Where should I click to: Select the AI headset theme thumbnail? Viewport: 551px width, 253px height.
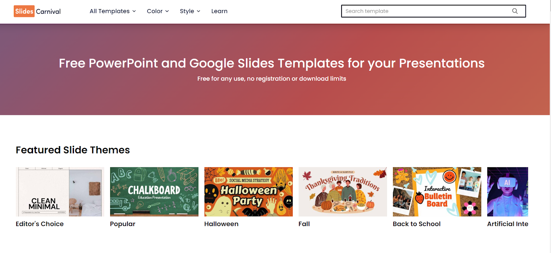(x=508, y=192)
